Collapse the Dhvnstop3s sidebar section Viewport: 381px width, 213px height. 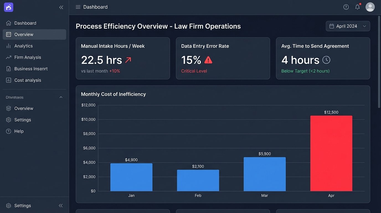(61, 97)
